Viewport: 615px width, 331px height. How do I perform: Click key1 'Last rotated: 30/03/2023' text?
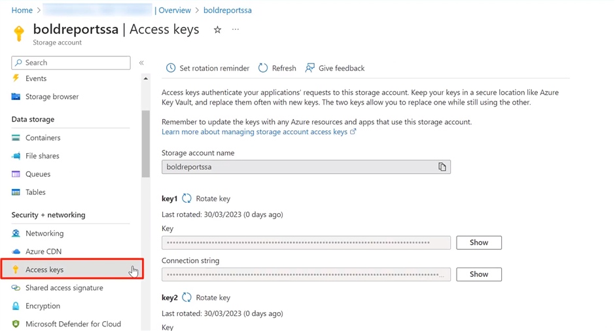point(222,215)
